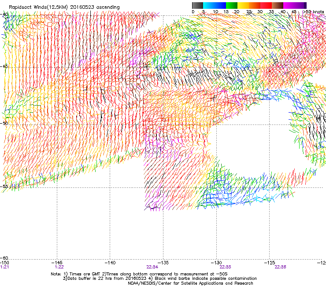Viewport: 326px width, 286px height.
Task: Click the legend label "10"
Action: pyautogui.click(x=215, y=12)
